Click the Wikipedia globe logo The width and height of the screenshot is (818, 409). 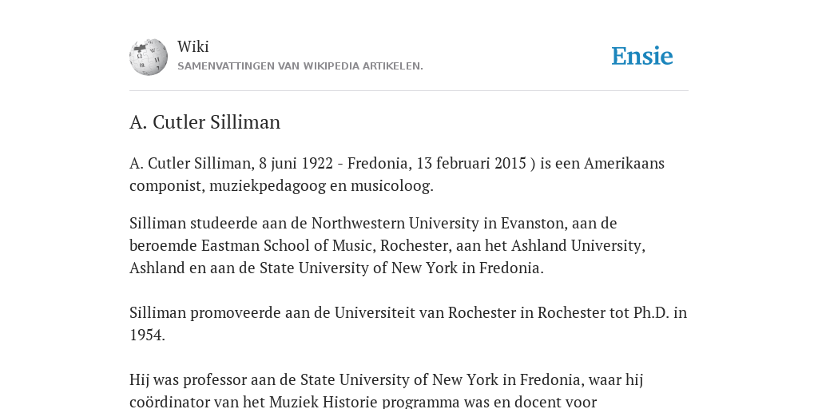point(149,57)
